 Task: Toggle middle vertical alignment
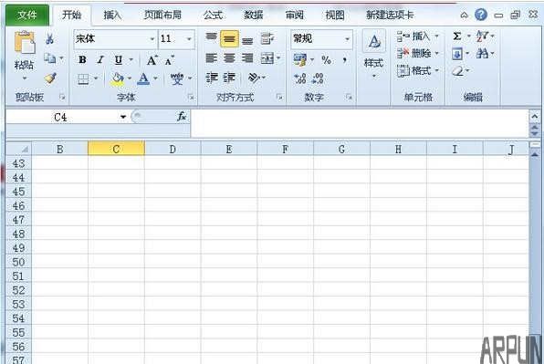click(x=229, y=38)
